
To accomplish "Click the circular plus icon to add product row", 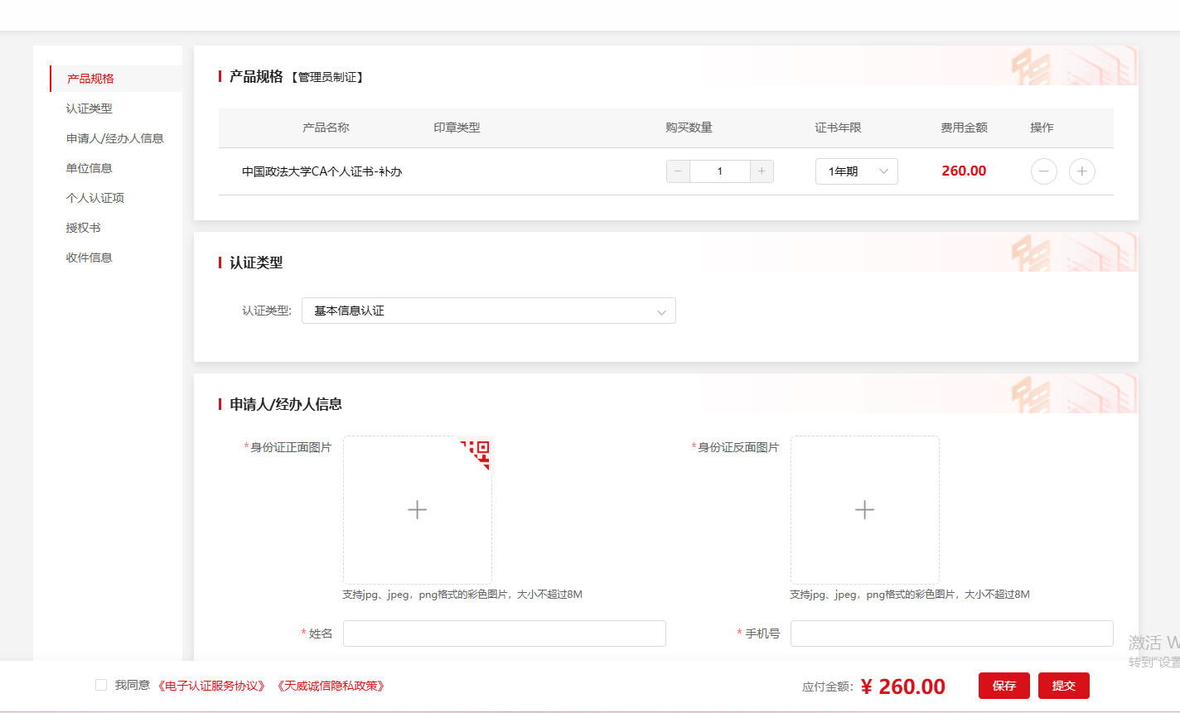I will 1081,171.
